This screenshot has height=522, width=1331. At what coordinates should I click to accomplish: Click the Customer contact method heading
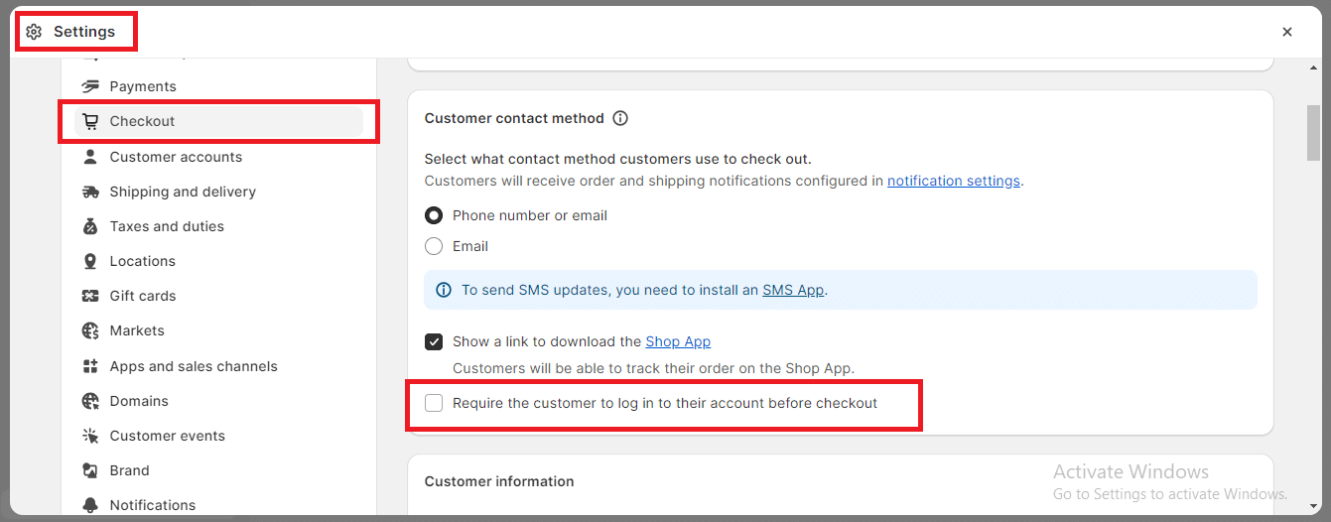tap(514, 118)
